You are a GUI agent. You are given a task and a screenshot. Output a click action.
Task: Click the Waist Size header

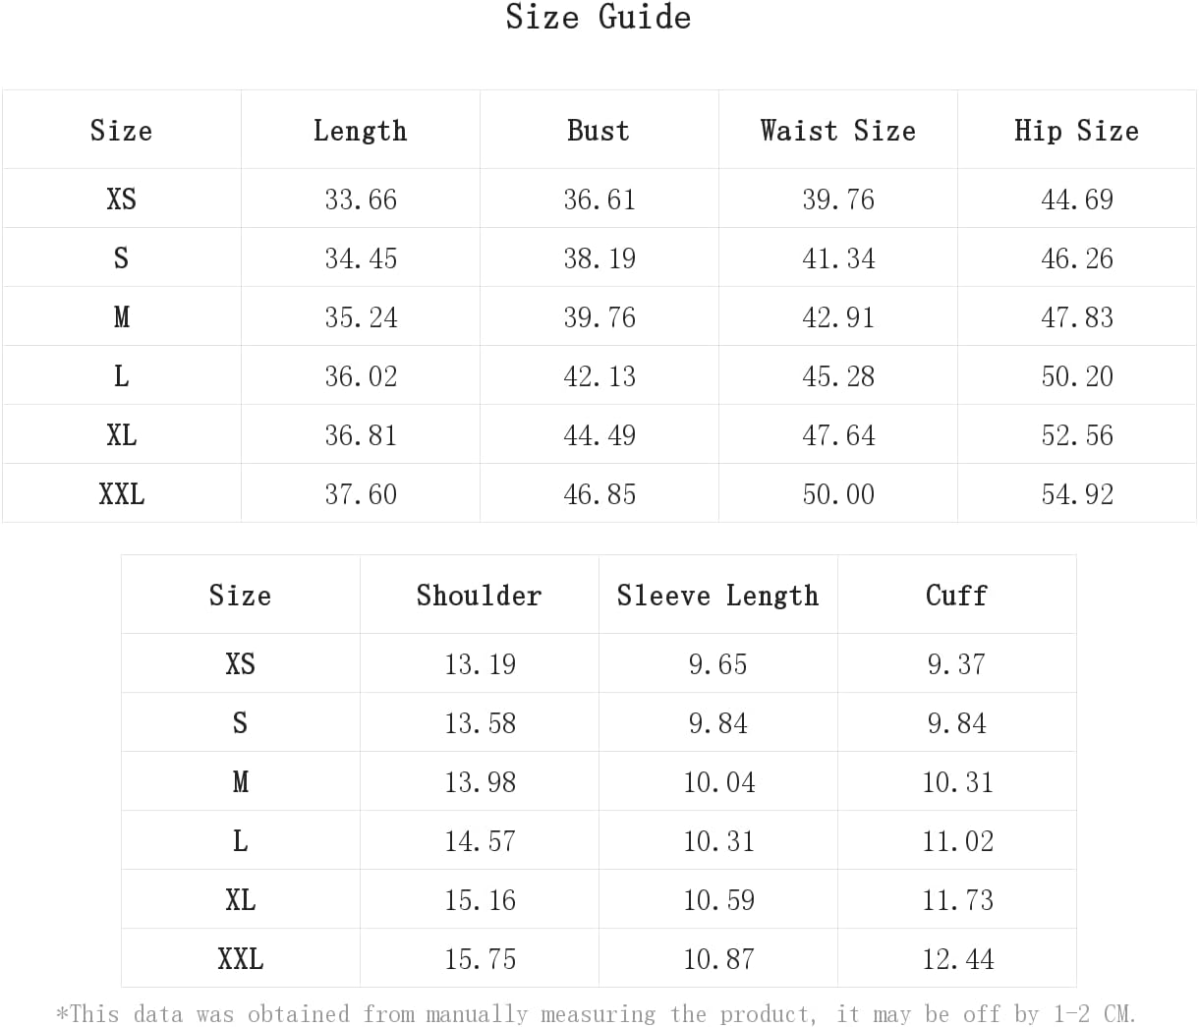pos(837,130)
